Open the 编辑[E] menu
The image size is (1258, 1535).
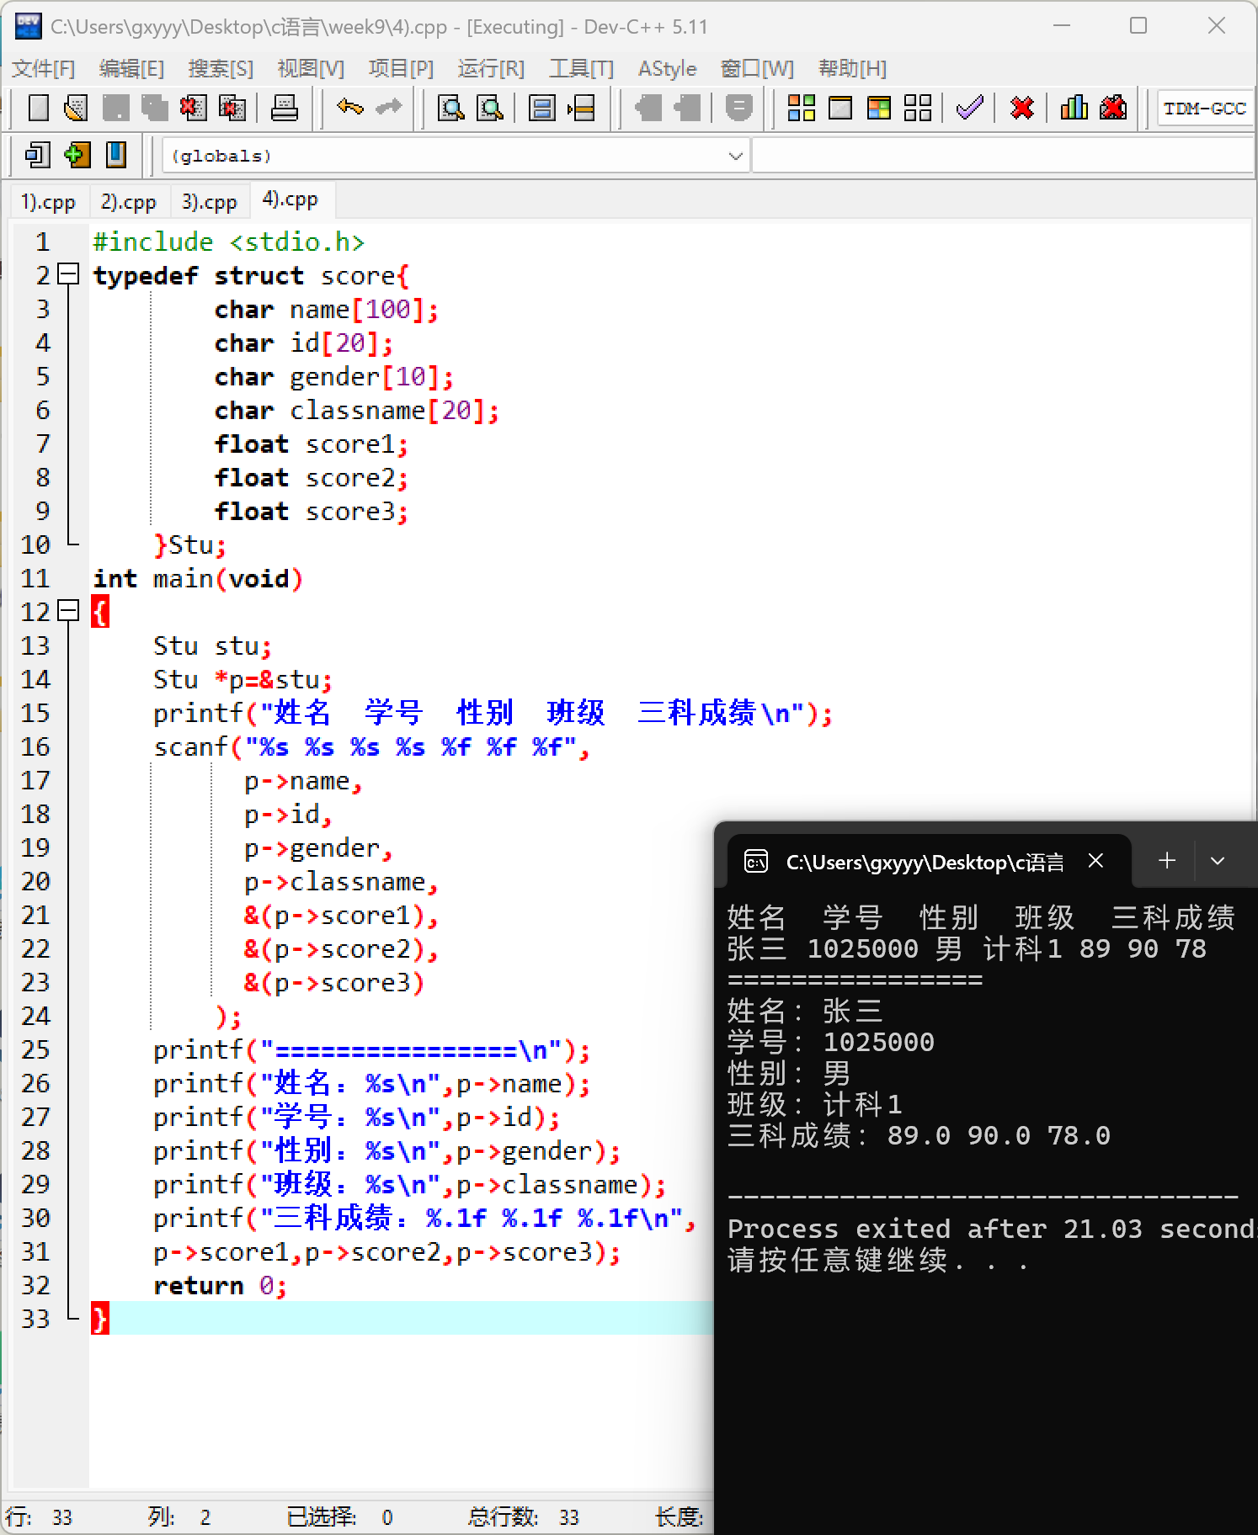[x=131, y=68]
